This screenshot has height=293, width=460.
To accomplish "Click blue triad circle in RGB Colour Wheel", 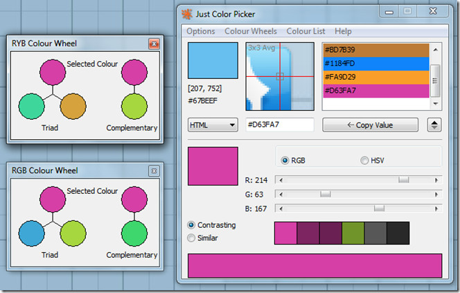I will click(x=32, y=233).
